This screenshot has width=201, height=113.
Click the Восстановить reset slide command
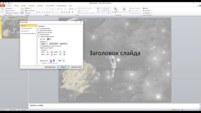click(x=30, y=11)
